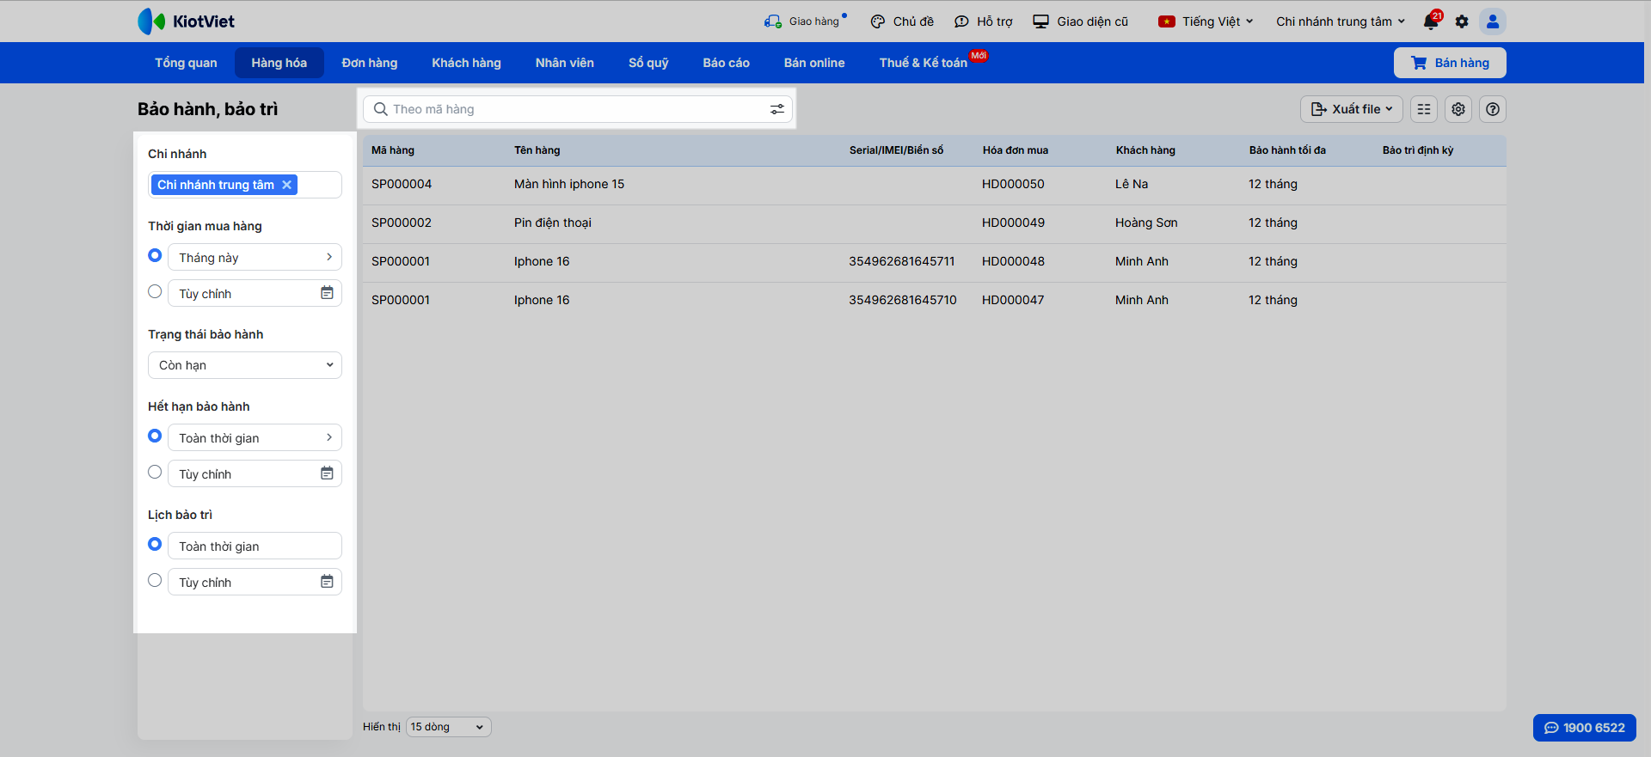Screen dimensions: 1651x757
Task: Click serial number 354962681645710
Action: 903,300
